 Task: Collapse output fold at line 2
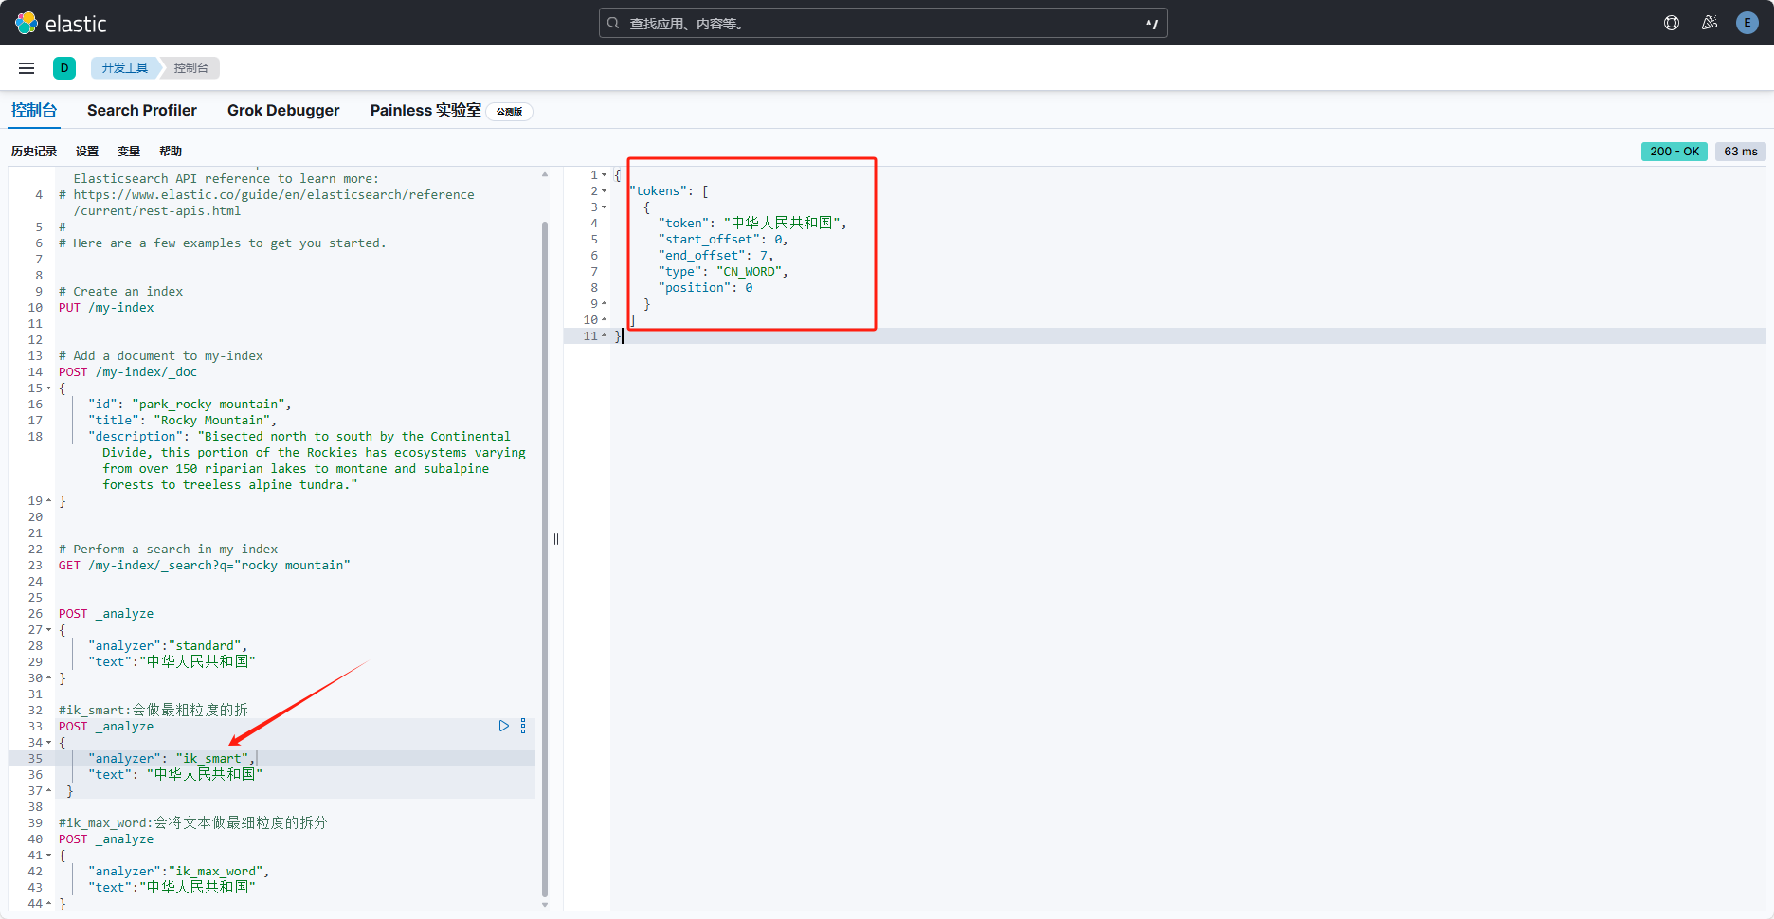coord(605,191)
